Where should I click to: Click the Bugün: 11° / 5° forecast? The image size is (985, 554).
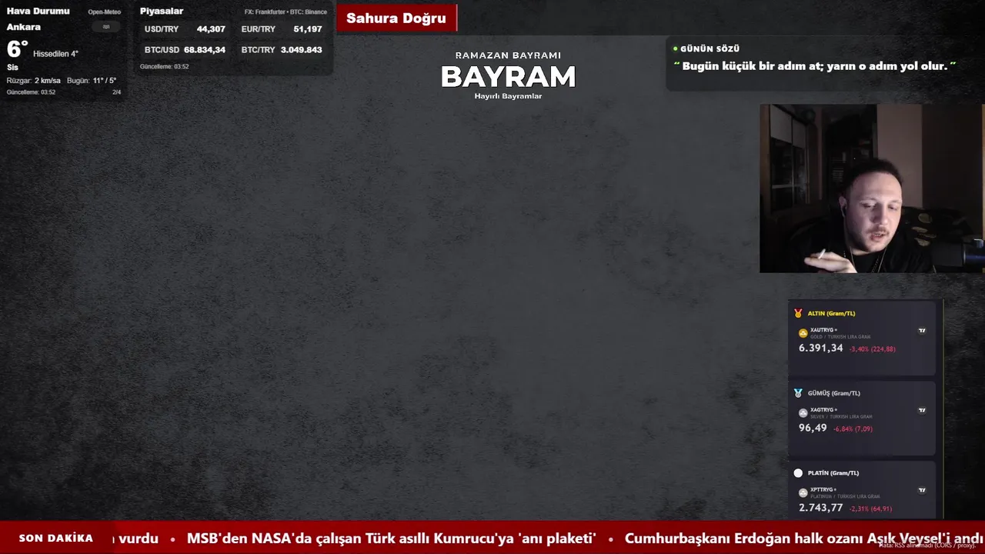pyautogui.click(x=92, y=81)
